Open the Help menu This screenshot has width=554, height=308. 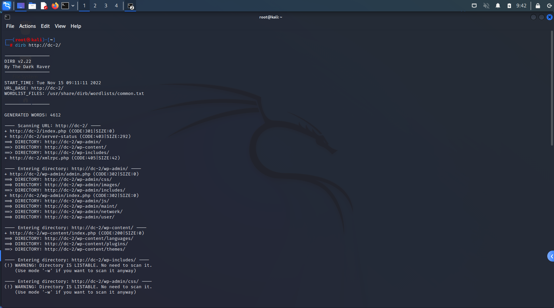(x=76, y=26)
